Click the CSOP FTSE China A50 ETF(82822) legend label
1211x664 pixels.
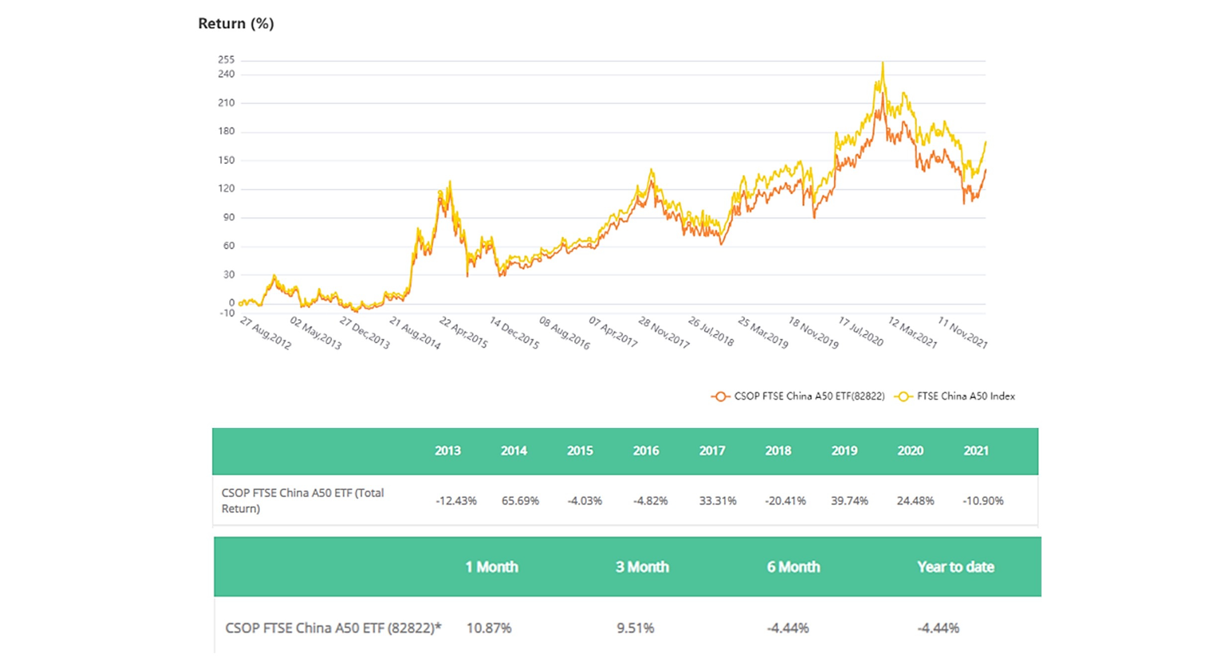coord(809,397)
